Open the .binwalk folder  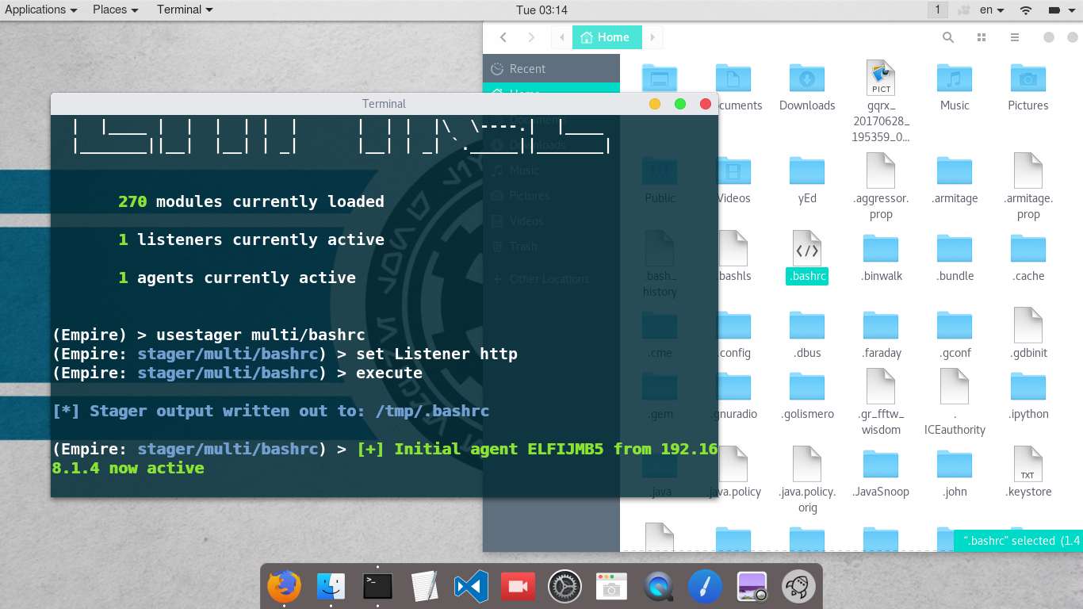(881, 248)
